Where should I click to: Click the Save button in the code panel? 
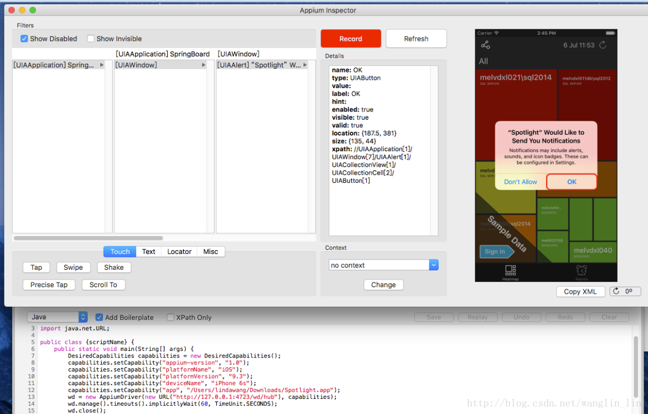[x=434, y=317]
